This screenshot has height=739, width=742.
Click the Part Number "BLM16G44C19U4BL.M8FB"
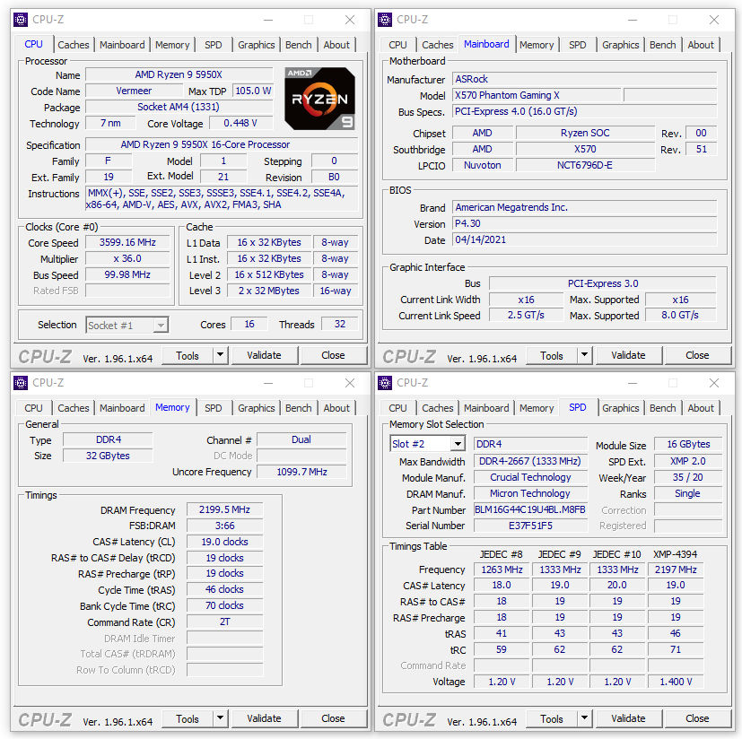pos(530,509)
